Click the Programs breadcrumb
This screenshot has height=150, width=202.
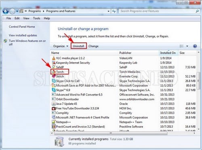click(x=35, y=11)
